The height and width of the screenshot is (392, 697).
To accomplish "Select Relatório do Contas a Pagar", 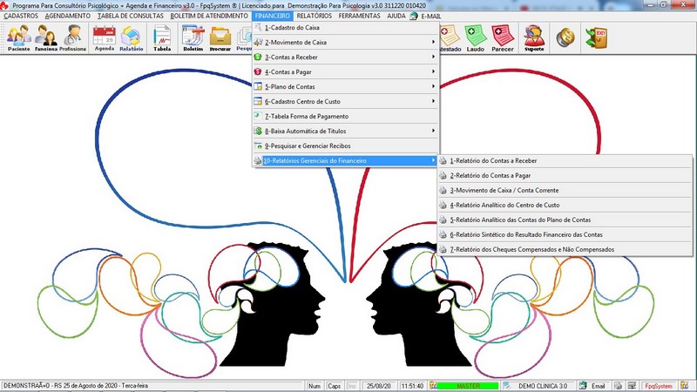I will point(492,175).
